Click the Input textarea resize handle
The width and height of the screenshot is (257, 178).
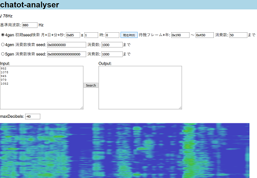pos(82,107)
